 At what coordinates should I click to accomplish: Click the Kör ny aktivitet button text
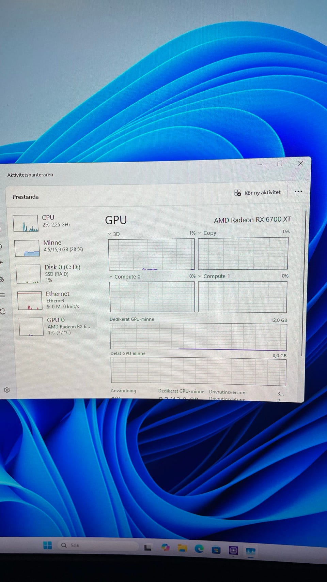(263, 193)
